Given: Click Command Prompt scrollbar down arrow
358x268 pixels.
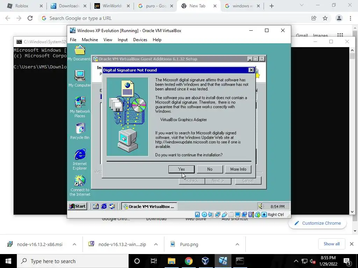Looking at the screenshot, I should point(352,212).
